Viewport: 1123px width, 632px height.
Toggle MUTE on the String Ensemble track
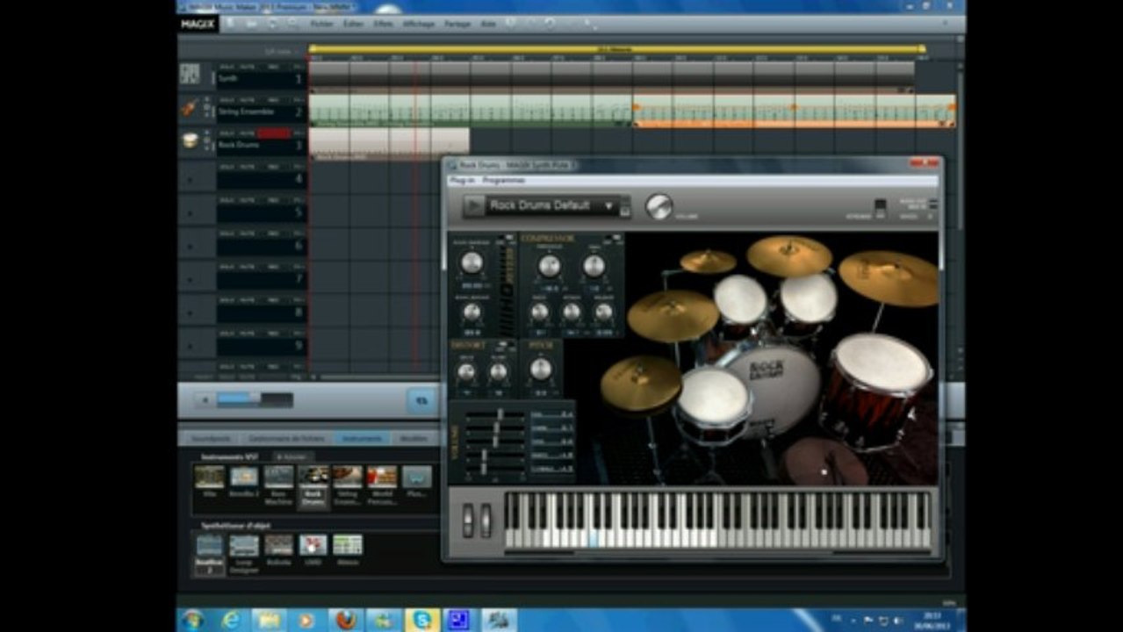coord(247,100)
